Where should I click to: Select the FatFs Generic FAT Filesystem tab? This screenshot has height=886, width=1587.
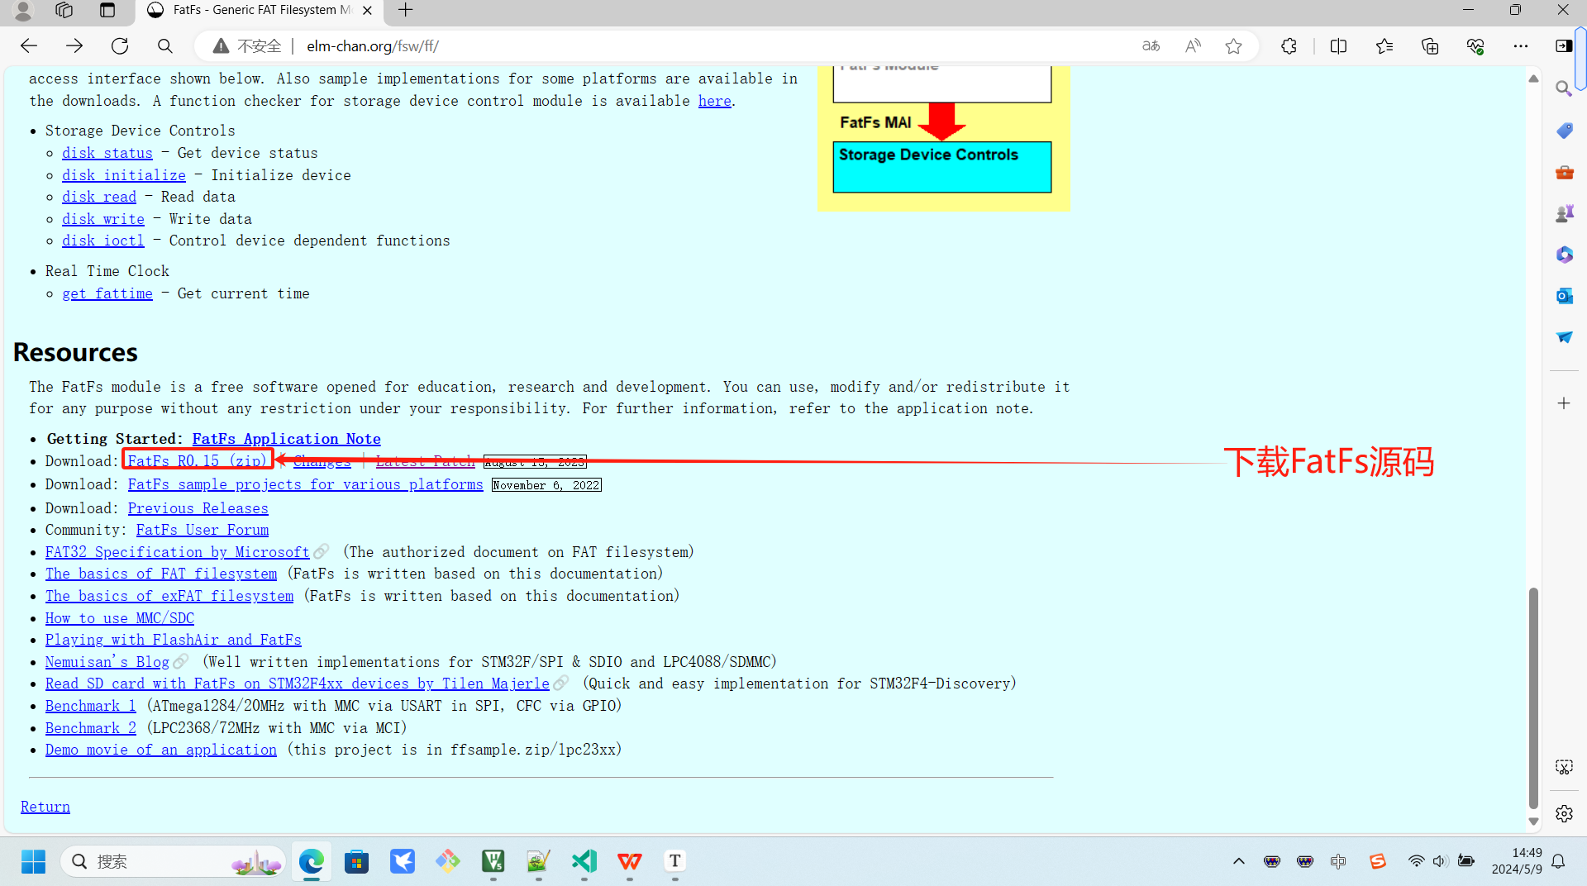[x=259, y=10]
